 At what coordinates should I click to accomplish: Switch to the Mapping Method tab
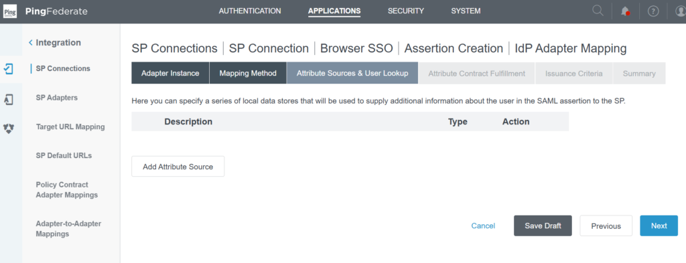coord(248,73)
